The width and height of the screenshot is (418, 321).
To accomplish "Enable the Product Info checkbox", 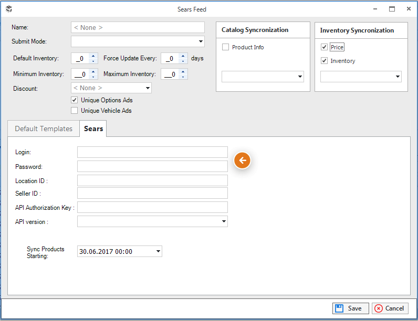I will (225, 47).
